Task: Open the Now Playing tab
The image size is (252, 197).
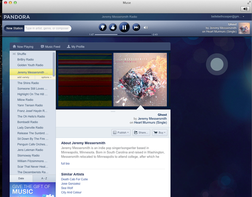Action: [22, 47]
